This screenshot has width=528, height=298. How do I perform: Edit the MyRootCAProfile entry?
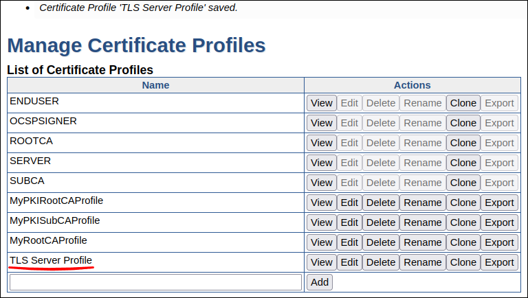click(x=349, y=242)
